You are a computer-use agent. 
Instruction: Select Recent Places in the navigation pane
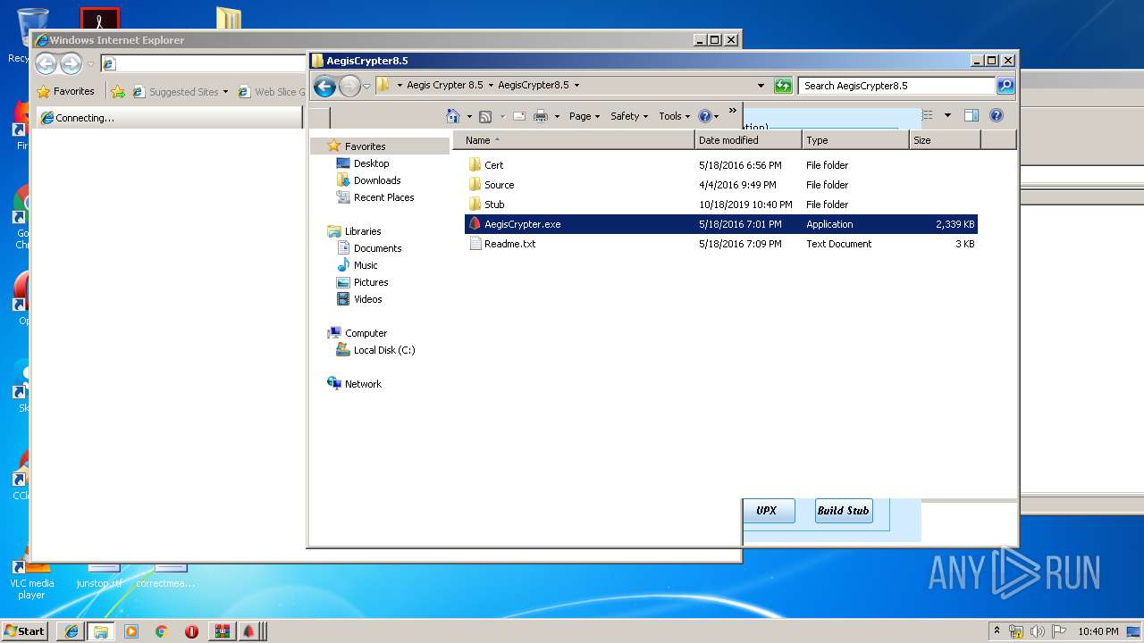point(375,197)
